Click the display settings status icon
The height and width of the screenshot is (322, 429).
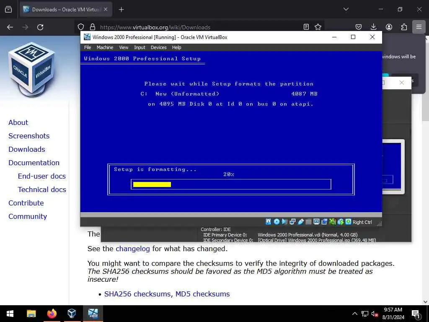click(x=317, y=222)
